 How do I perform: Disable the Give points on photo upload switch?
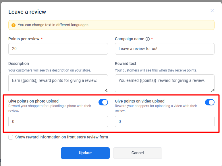pos(103,102)
